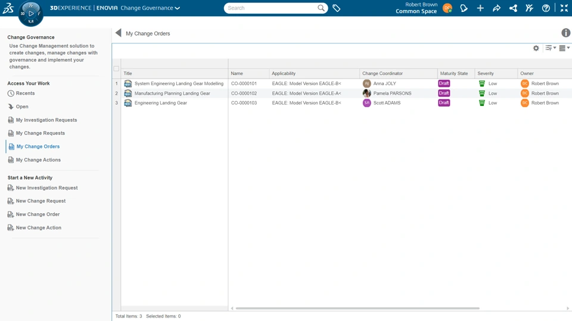This screenshot has width=572, height=321.
Task: Open My Change Actions
Action: pos(38,160)
